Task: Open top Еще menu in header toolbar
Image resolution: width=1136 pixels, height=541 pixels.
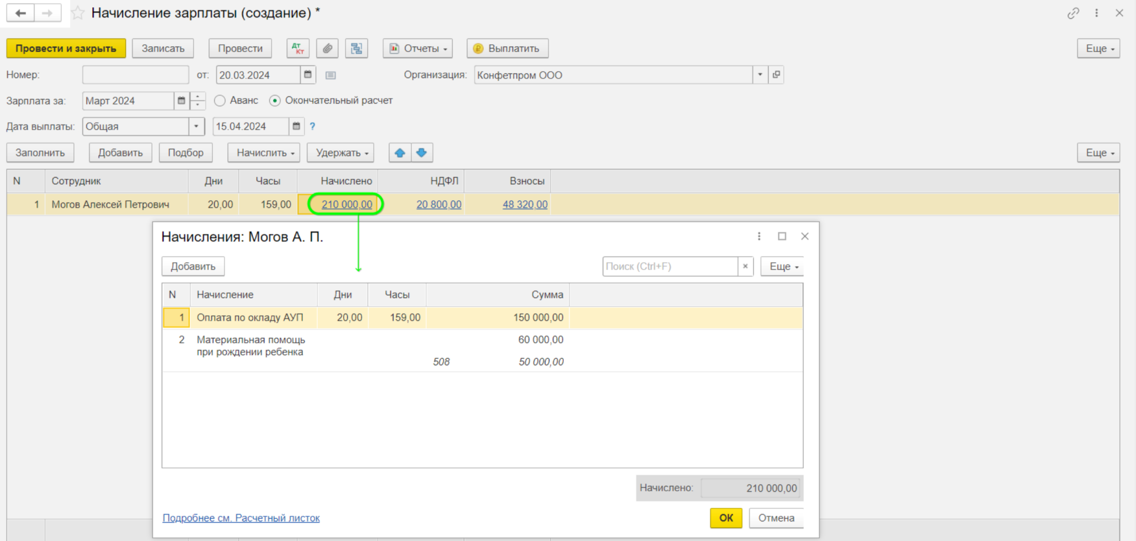Action: coord(1099,49)
